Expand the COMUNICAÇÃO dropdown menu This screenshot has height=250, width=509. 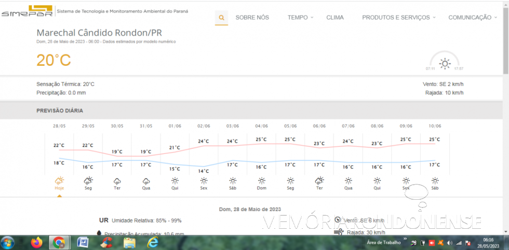472,18
